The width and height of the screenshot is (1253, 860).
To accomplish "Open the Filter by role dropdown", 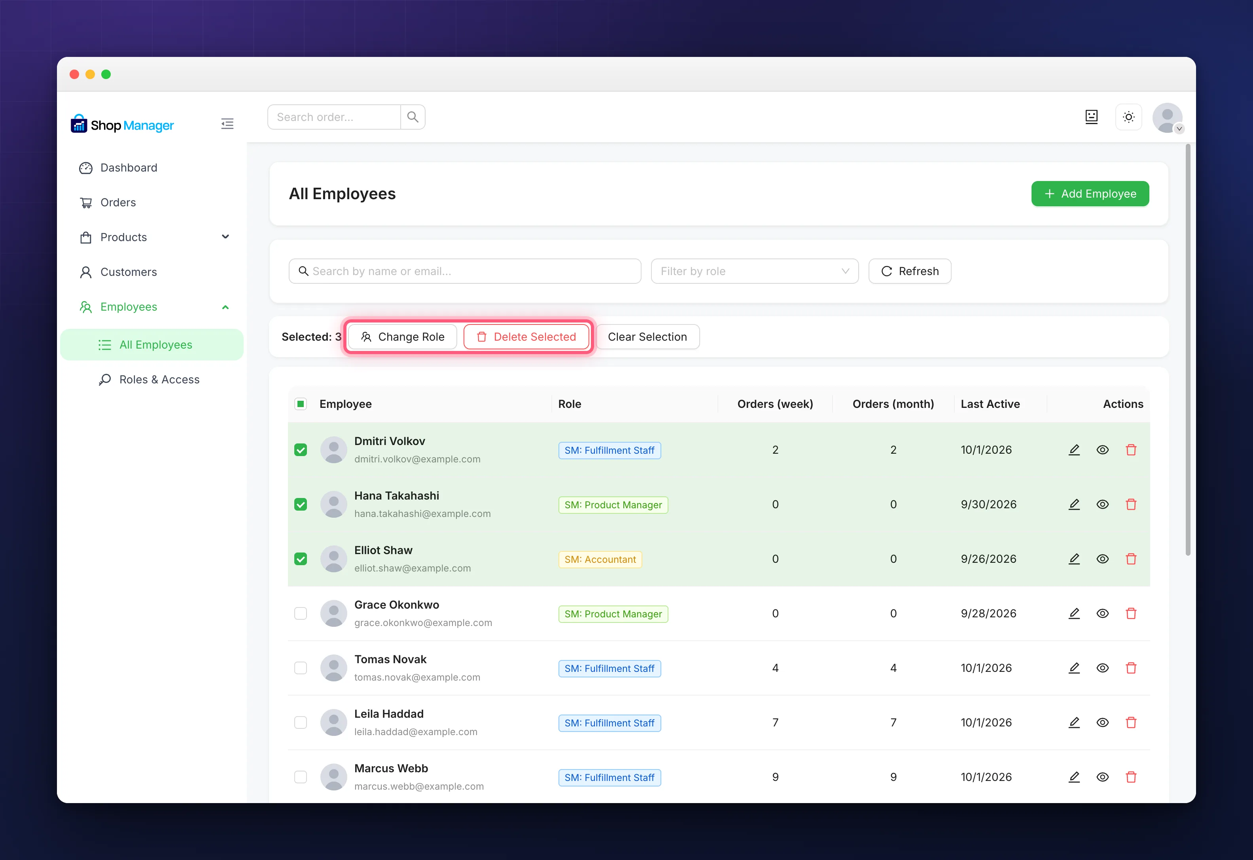I will coord(754,271).
